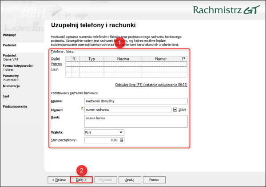Expand the Waluta PLN dropdown
Image resolution: width=266 pixels, height=187 pixels.
coord(121,132)
